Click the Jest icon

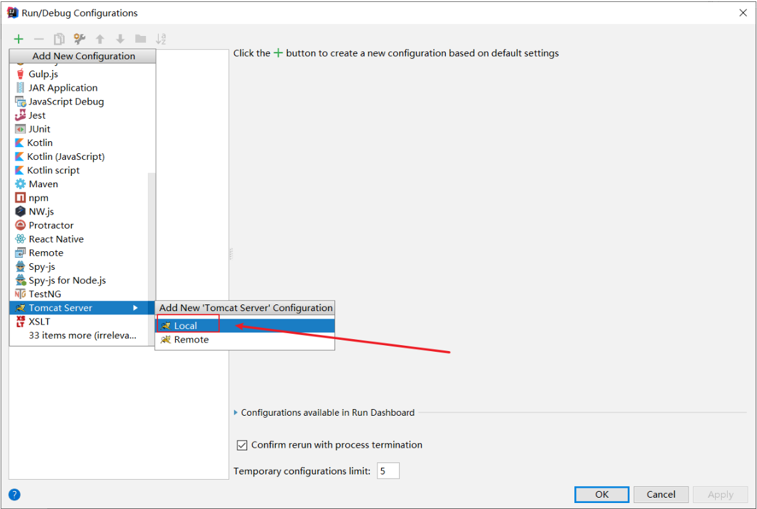(x=20, y=115)
